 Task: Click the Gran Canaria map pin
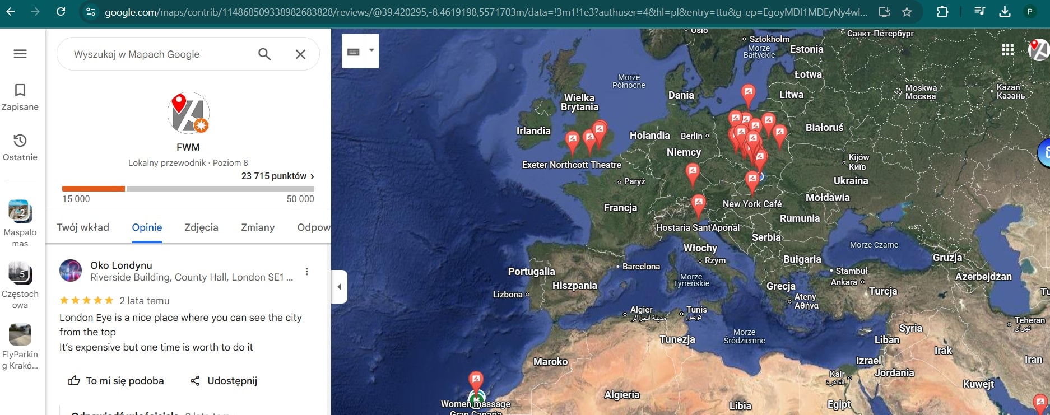[x=476, y=382]
